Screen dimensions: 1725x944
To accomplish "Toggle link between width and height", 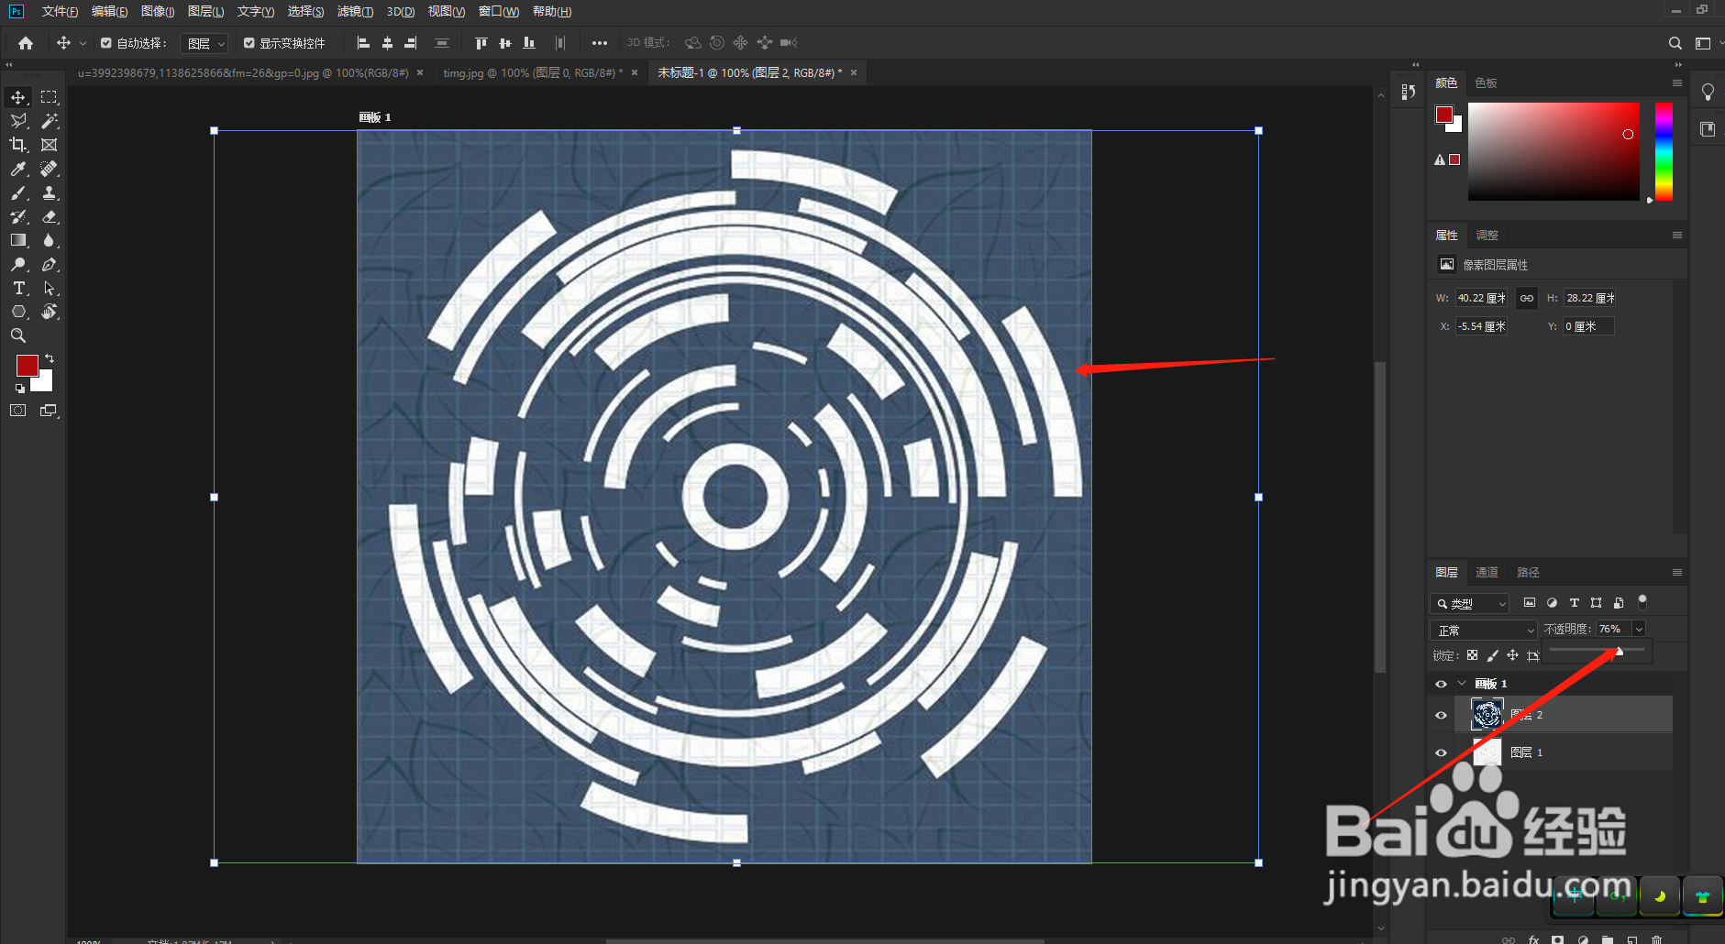I will coord(1527,298).
